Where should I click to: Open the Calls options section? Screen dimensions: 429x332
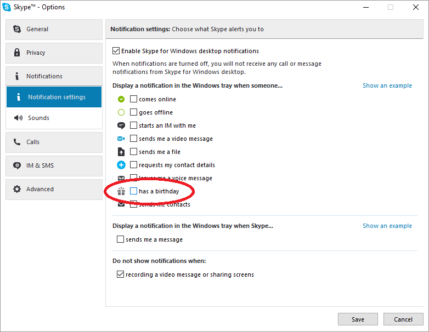pyautogui.click(x=54, y=142)
